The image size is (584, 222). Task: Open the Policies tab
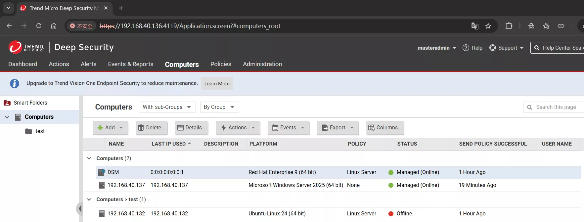221,64
